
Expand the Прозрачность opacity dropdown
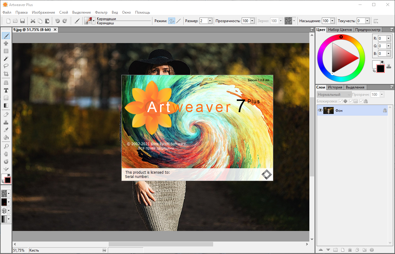point(252,21)
